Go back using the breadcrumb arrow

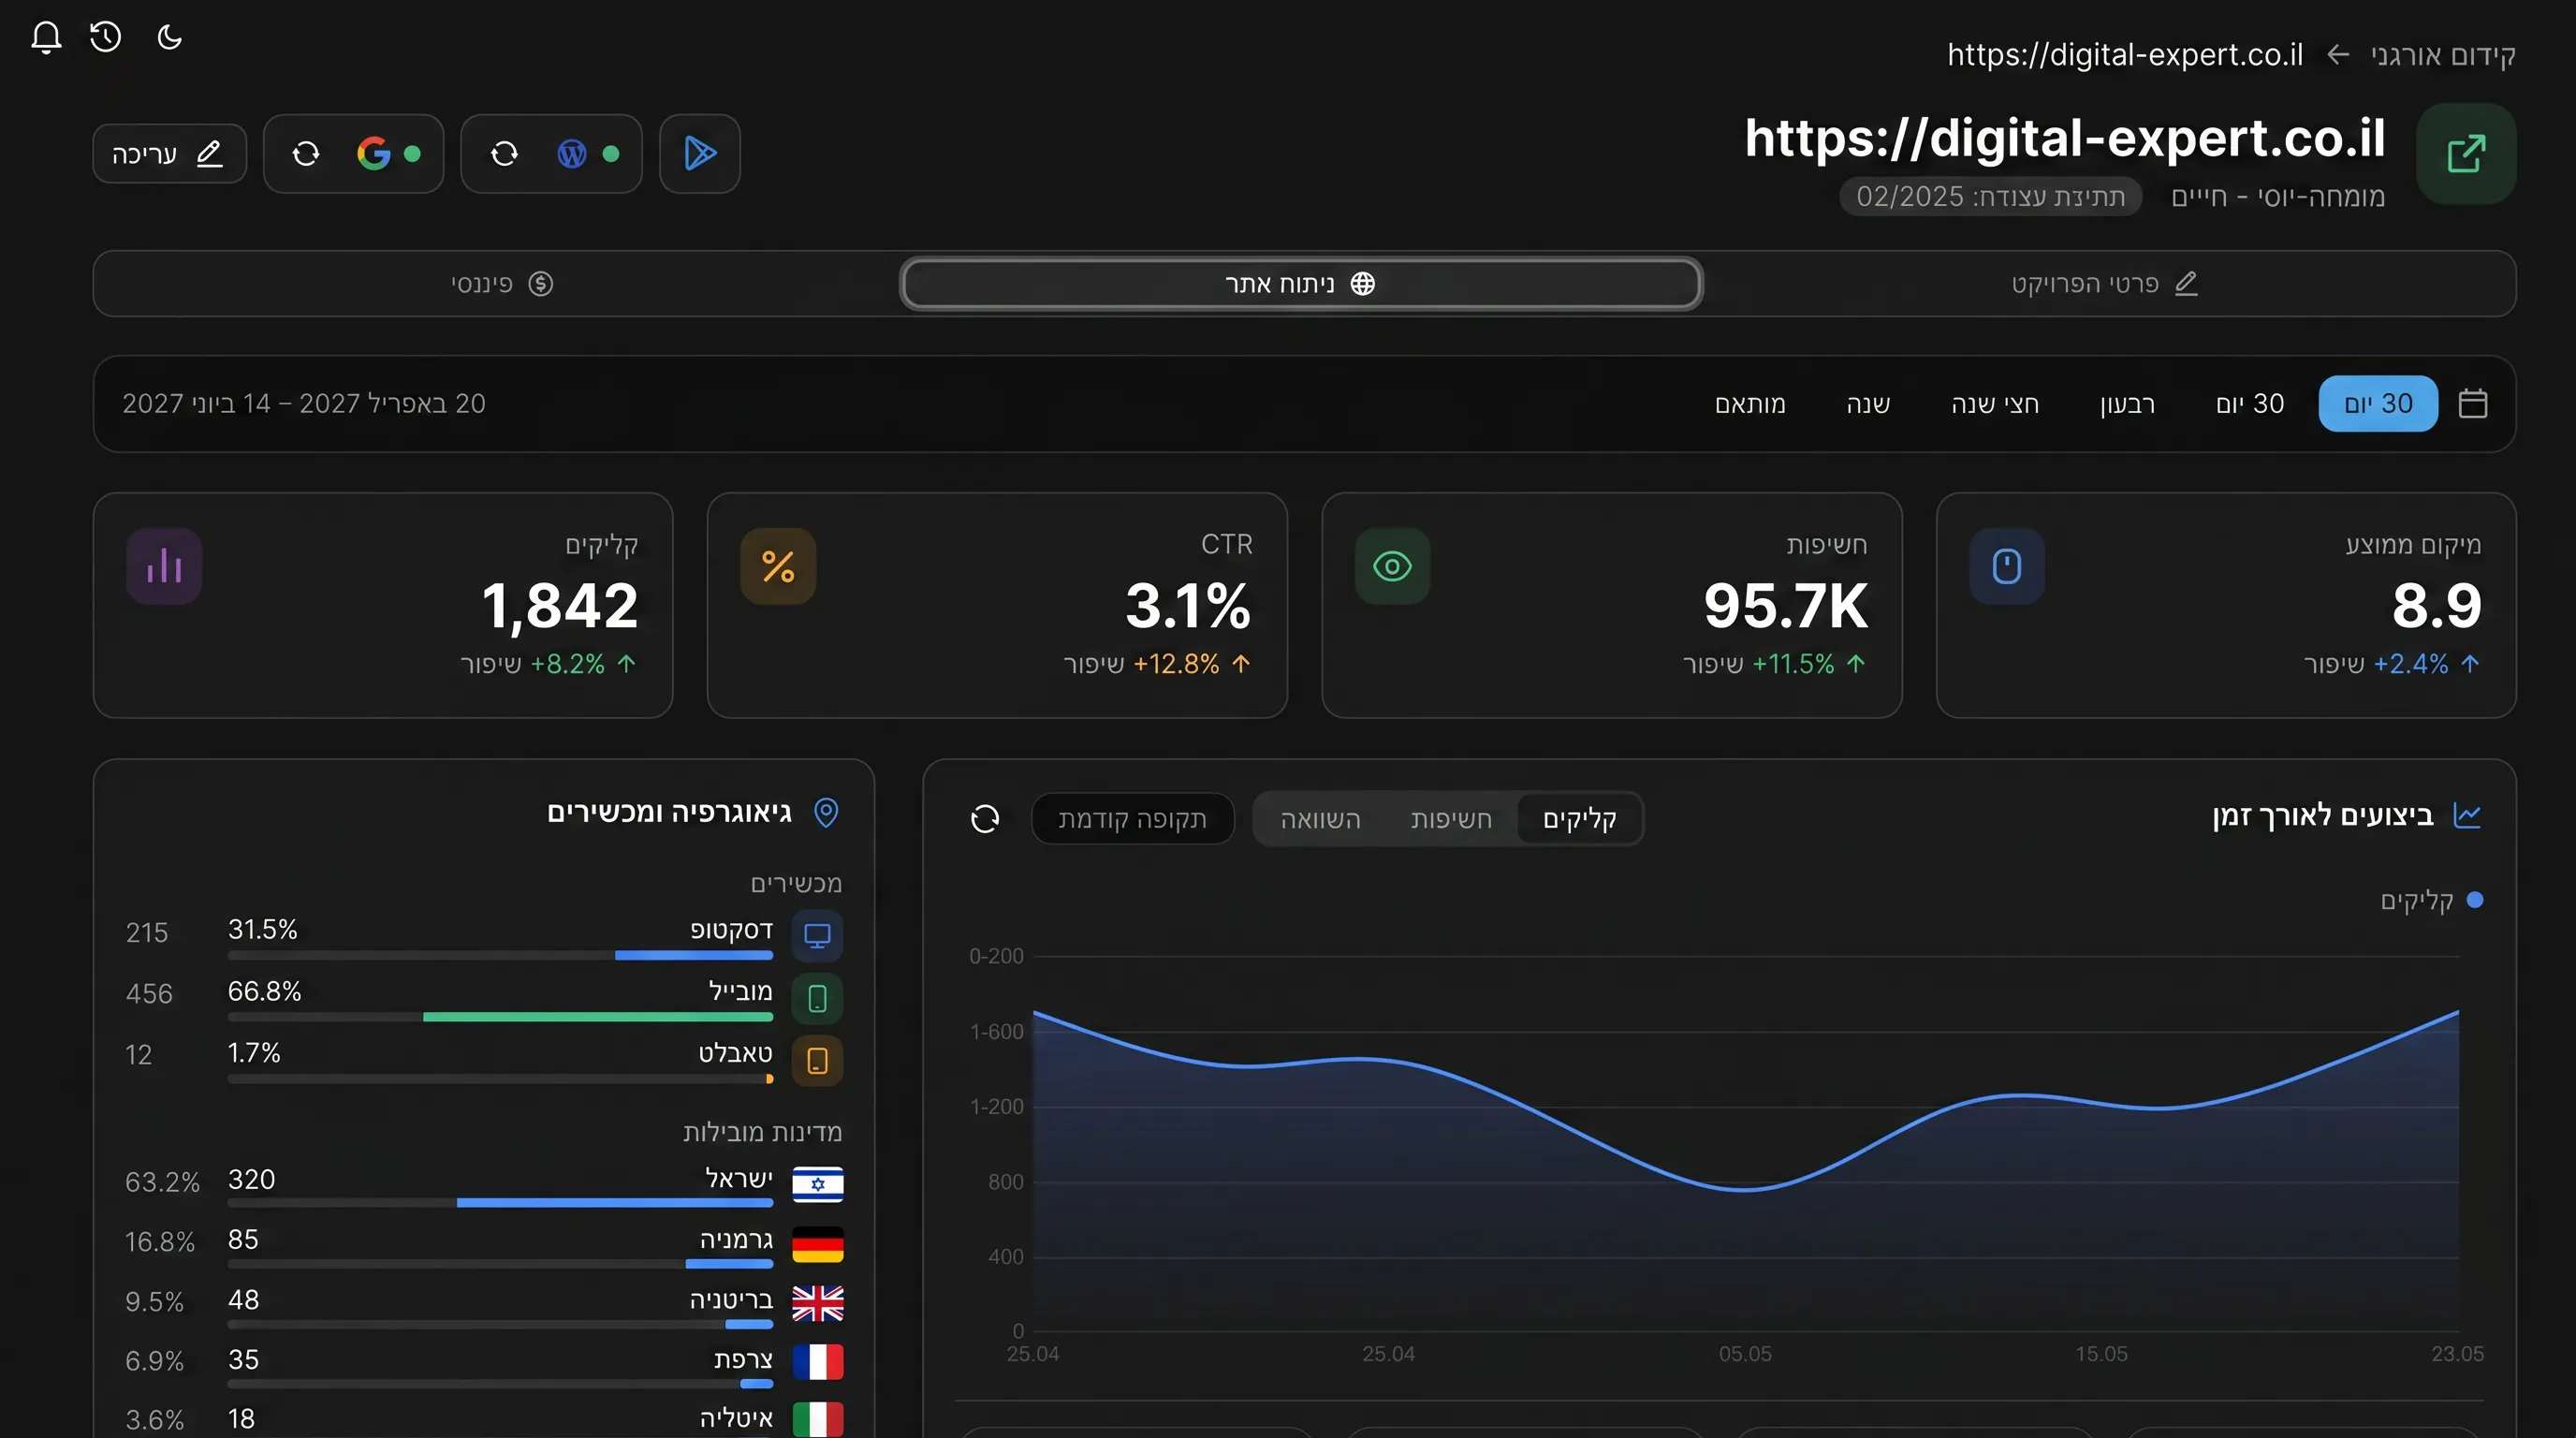point(2337,55)
